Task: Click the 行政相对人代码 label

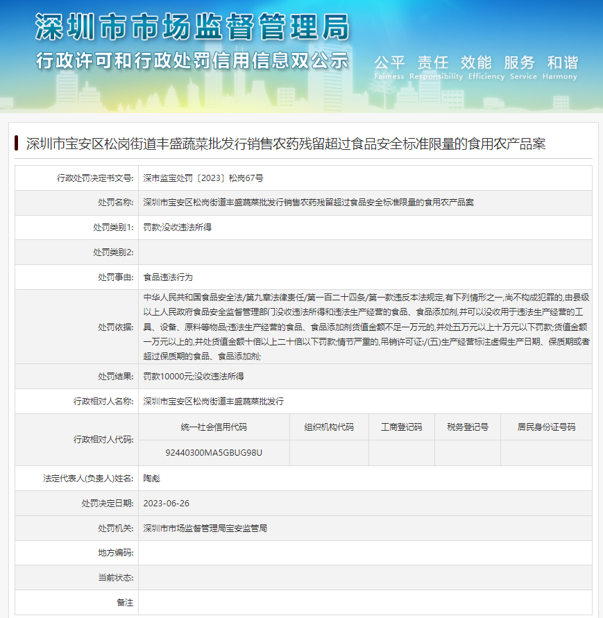Action: 103,440
